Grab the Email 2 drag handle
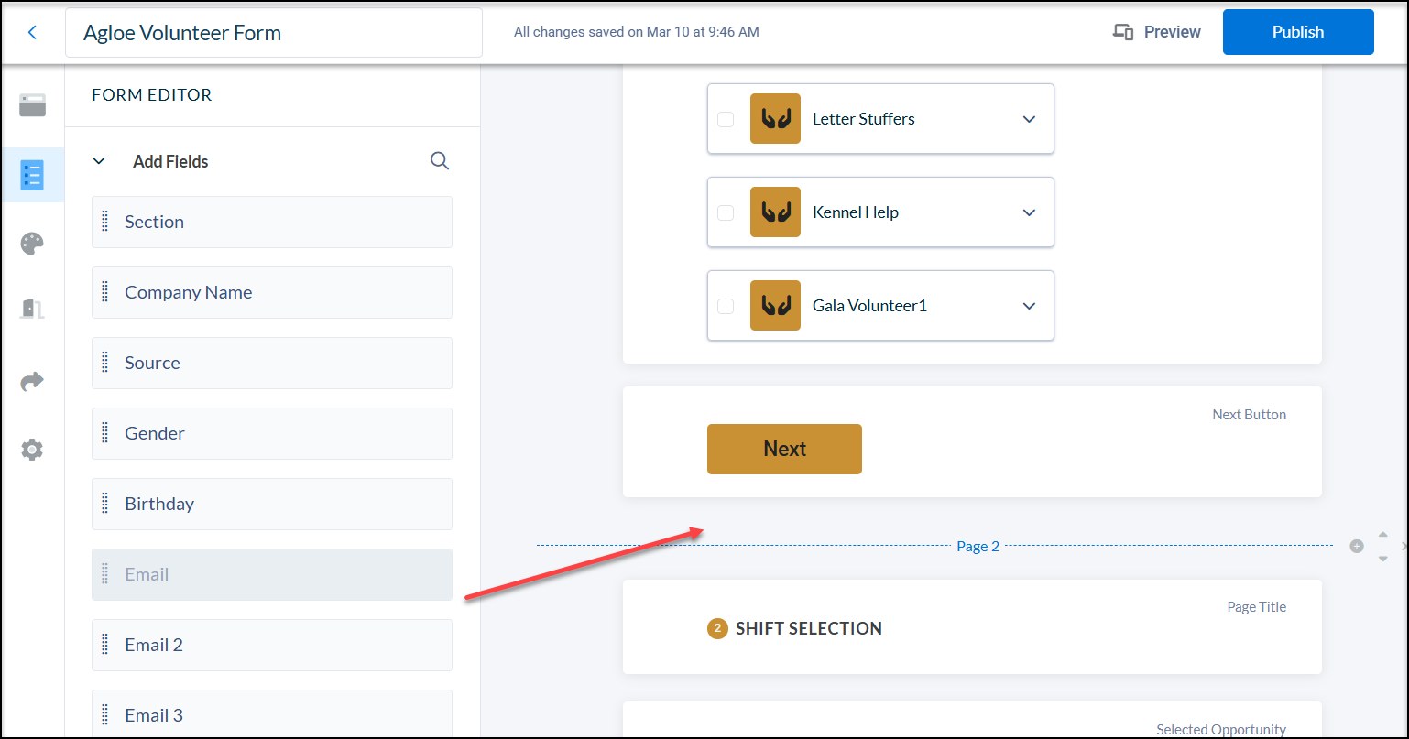Screen dimensions: 1409x739 (105, 645)
